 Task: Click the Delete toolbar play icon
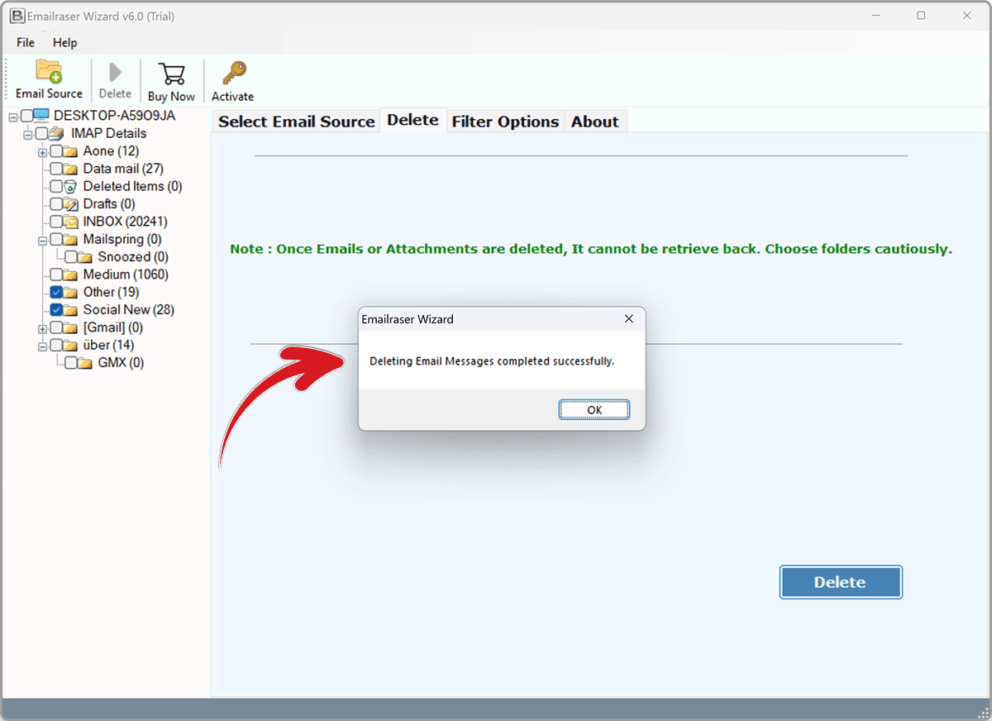116,73
